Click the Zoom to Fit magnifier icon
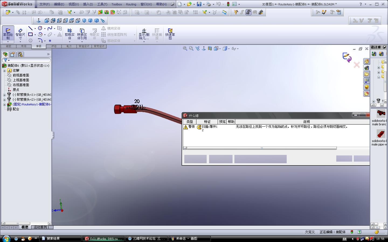388x242 pixels. point(185,48)
